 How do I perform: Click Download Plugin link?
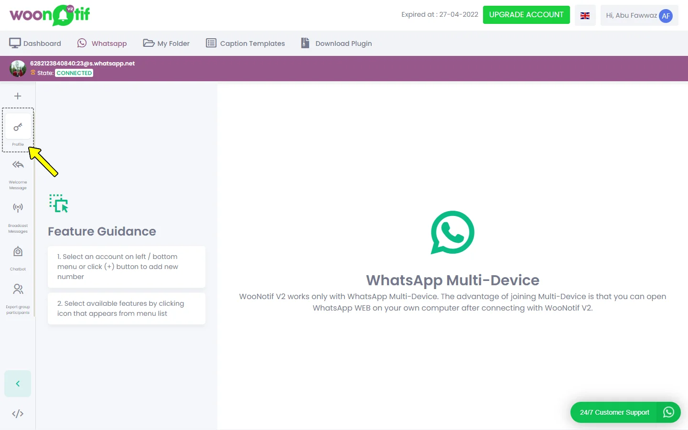tap(336, 43)
